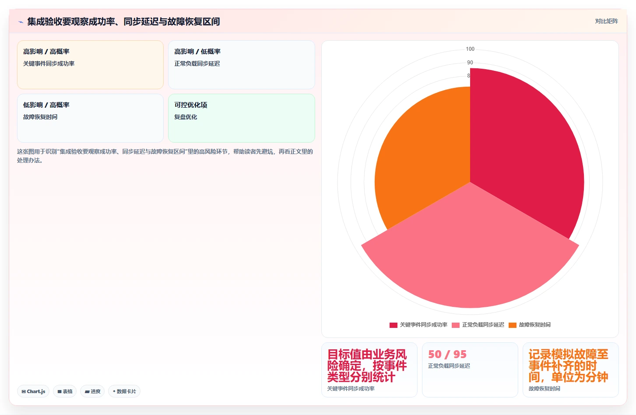Select the 可控优化项 green card
This screenshot has width=636, height=415.
coord(242,118)
